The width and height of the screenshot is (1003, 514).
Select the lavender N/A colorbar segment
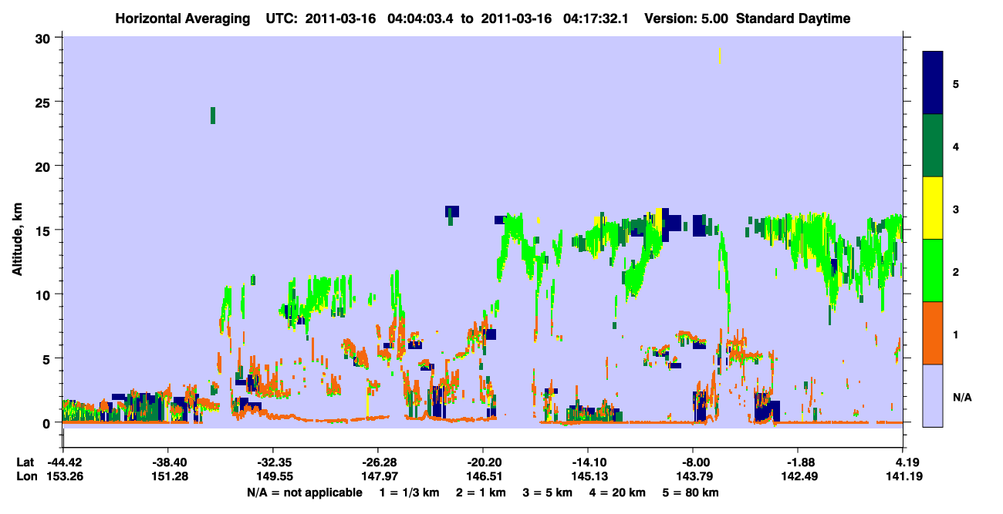(933, 395)
